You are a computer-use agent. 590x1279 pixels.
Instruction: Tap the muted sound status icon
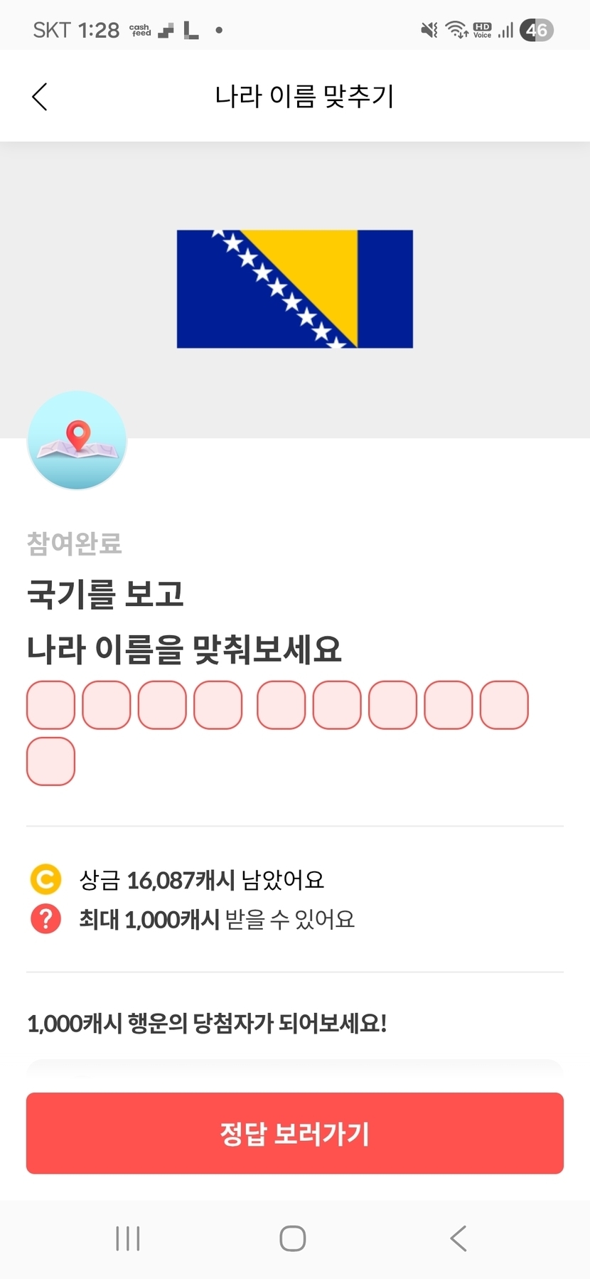click(429, 30)
